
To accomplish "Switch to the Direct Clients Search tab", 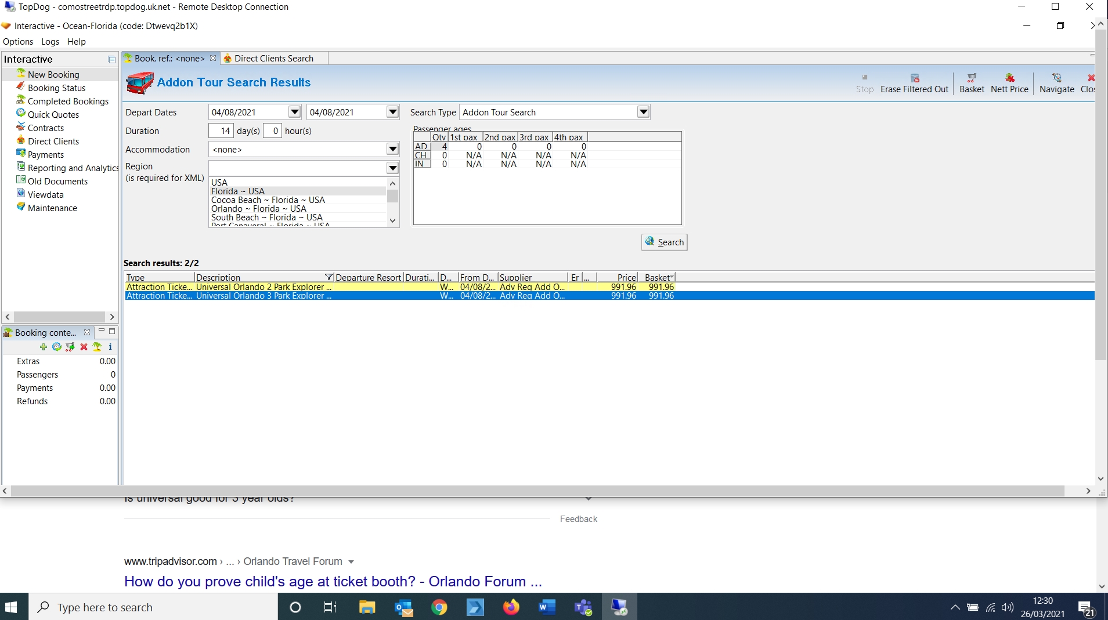I will 274,58.
